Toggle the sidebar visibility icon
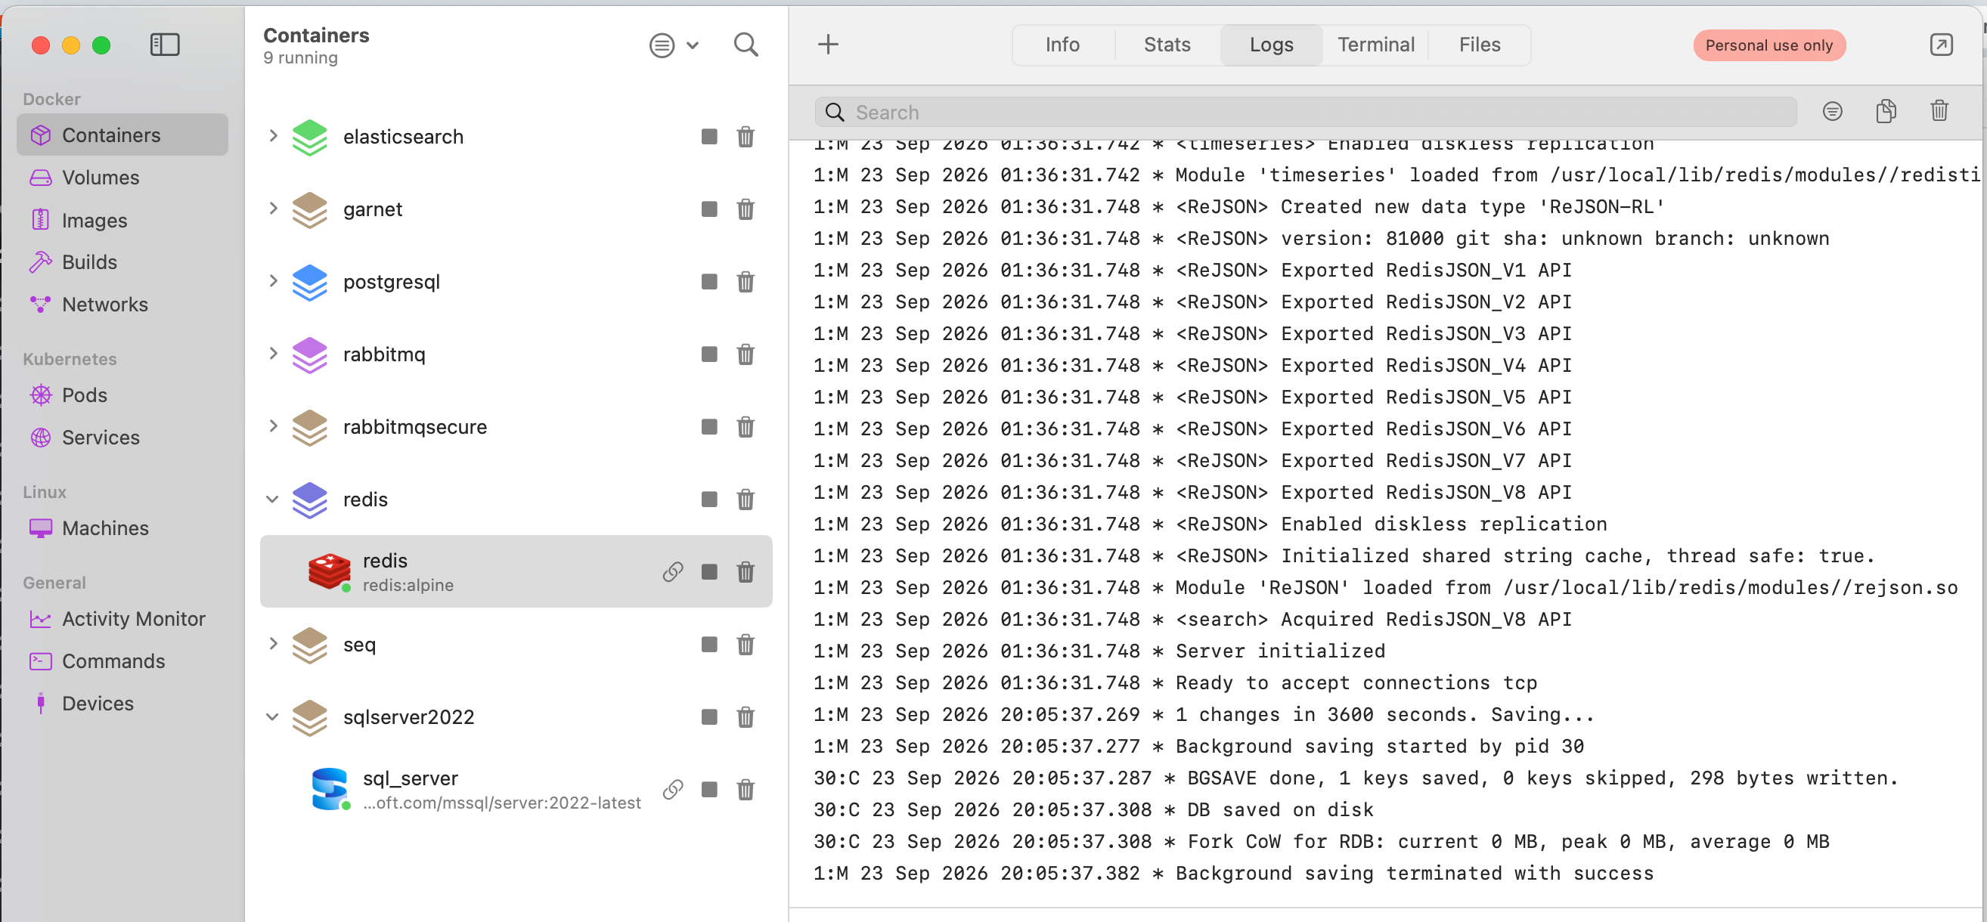The height and width of the screenshot is (922, 1987). coord(164,45)
